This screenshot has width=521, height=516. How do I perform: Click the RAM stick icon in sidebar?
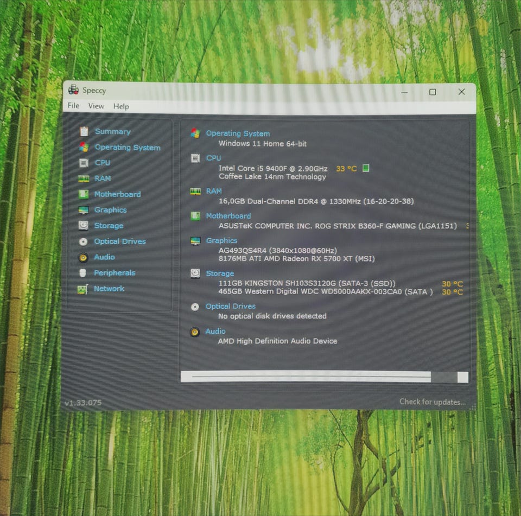coord(84,179)
